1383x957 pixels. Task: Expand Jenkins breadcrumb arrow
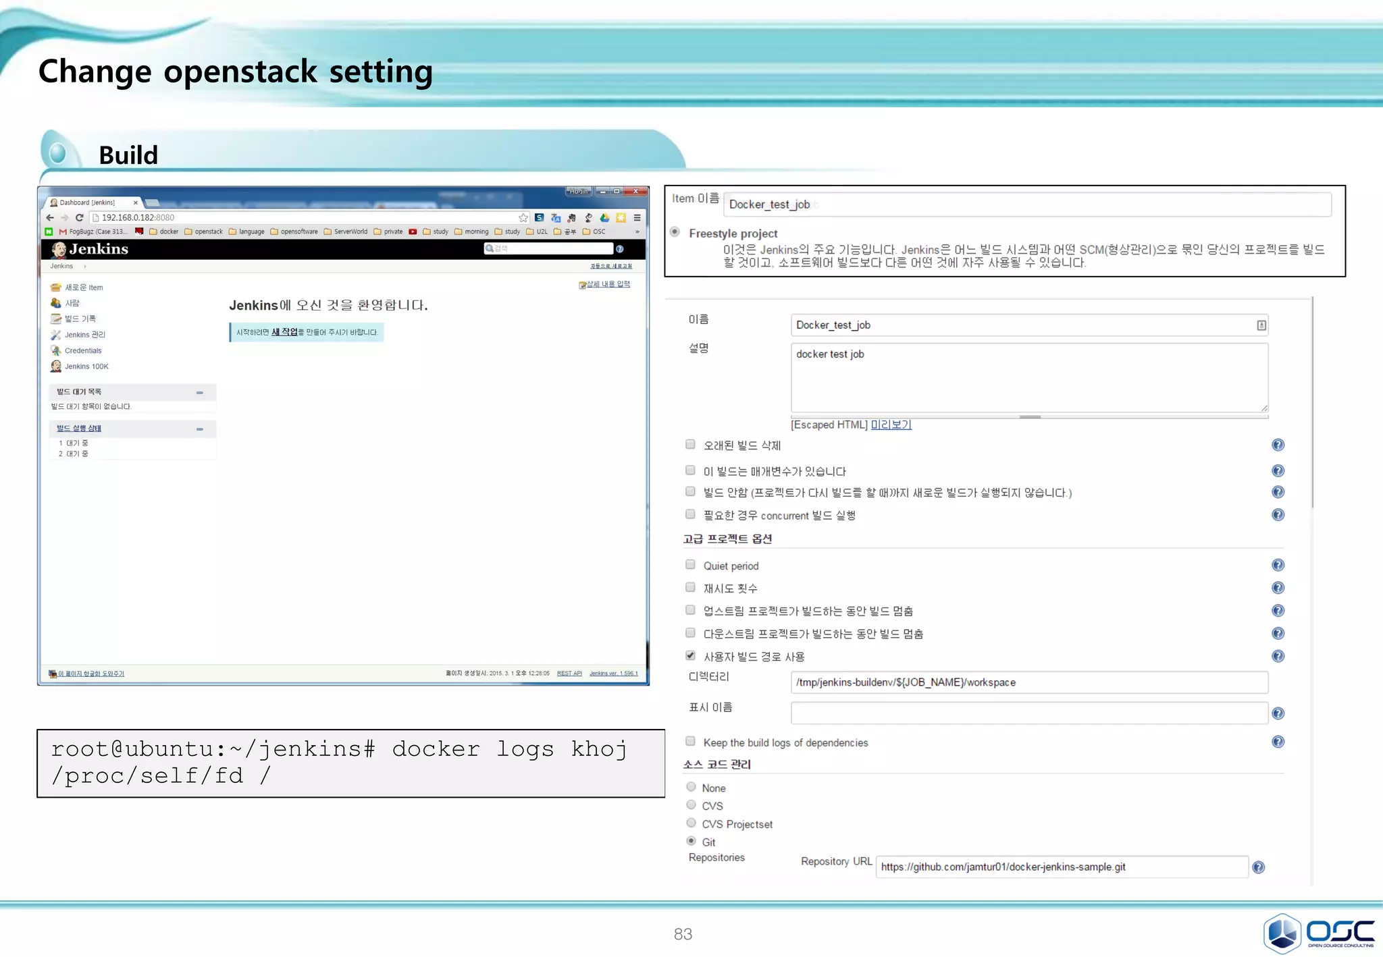[x=84, y=267]
